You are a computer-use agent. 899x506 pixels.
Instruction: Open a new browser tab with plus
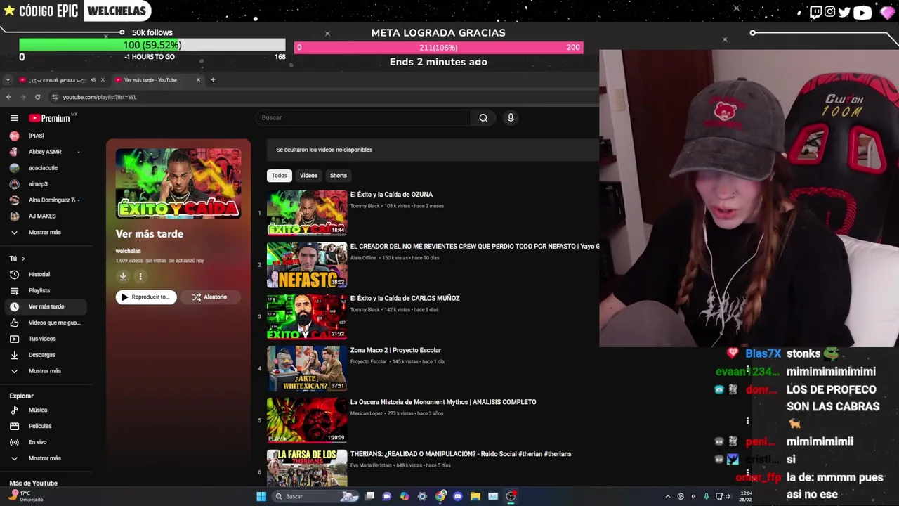point(213,79)
